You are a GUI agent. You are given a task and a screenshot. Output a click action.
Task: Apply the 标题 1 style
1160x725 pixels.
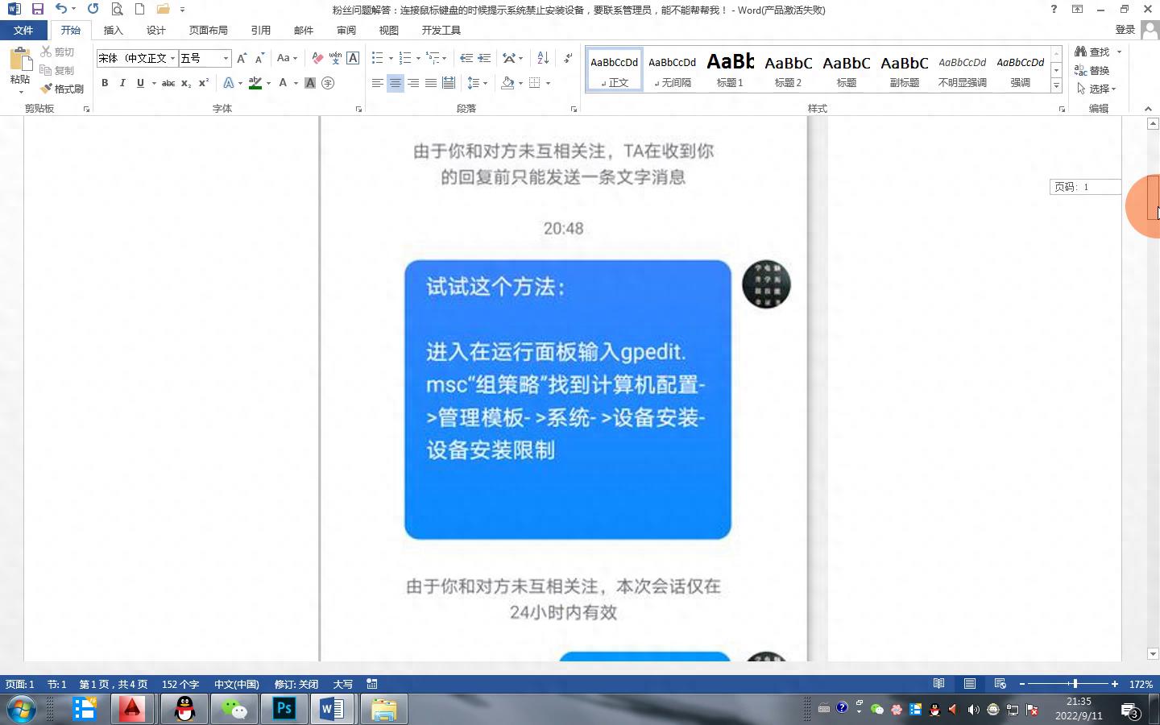(730, 68)
